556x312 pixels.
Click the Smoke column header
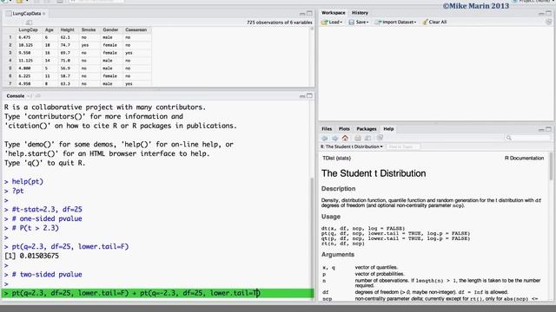pos(89,29)
